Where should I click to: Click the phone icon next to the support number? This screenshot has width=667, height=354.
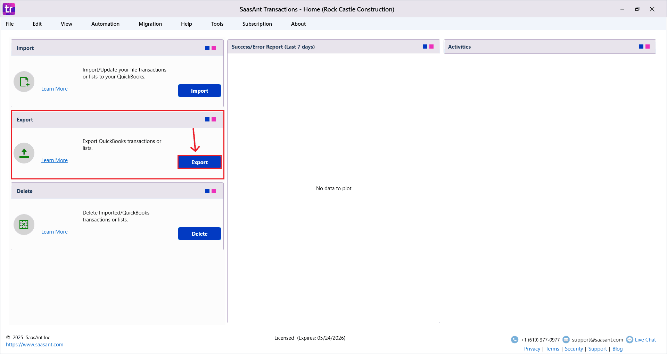[x=514, y=339]
